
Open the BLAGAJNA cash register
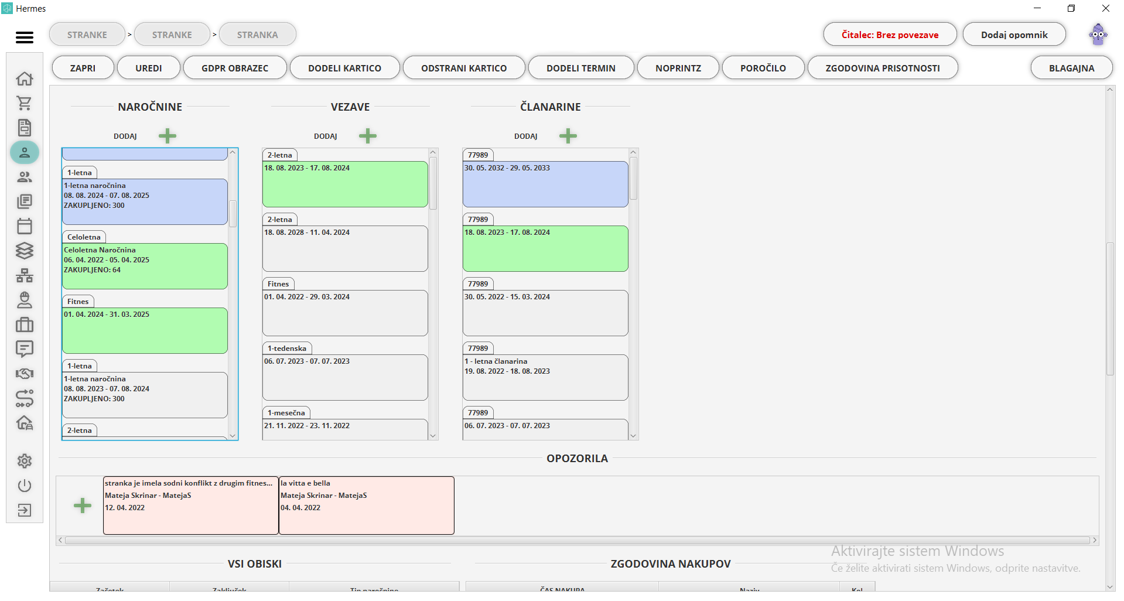1072,68
